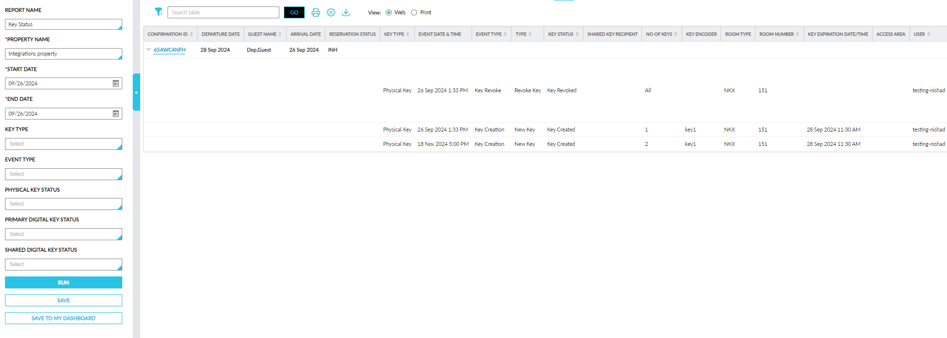Sort by Confirmation ID column
This screenshot has width=947, height=338.
coord(191,34)
